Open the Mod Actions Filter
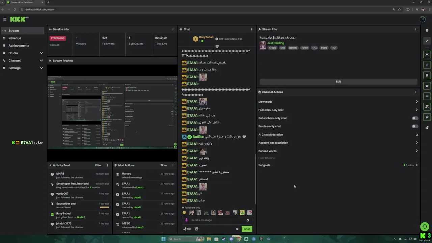This screenshot has height=243, width=432. (x=164, y=165)
